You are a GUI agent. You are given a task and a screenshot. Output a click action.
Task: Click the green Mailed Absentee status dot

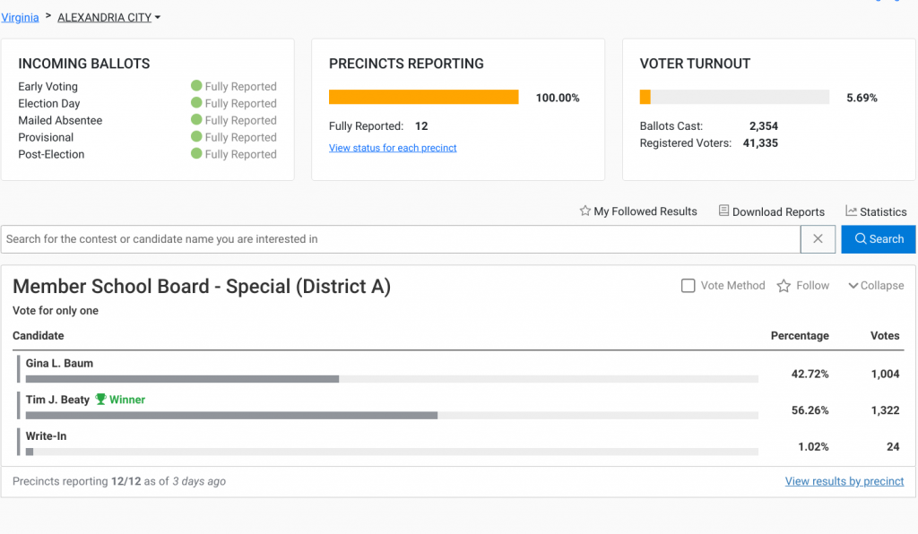pyautogui.click(x=196, y=120)
